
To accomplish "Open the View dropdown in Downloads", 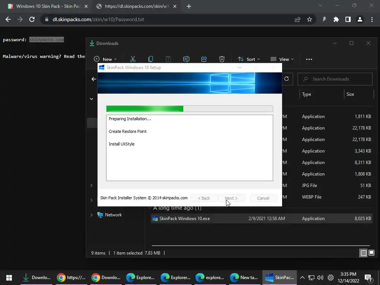I will 282,59.
